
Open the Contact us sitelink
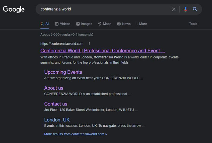point(56,104)
